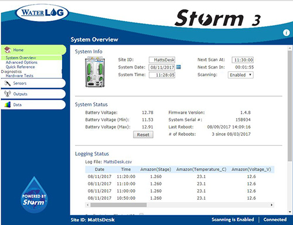The width and height of the screenshot is (293, 225).
Task: Click the Battery Voltage value 12.78
Action: [x=148, y=112]
